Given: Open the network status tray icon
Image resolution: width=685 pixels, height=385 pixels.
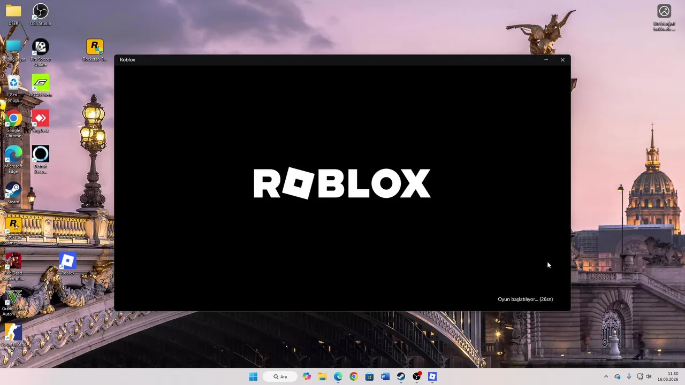Looking at the screenshot, I should [x=640, y=376].
